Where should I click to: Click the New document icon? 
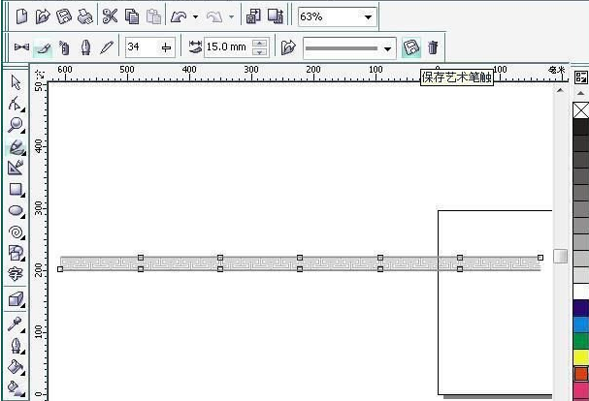coord(21,16)
